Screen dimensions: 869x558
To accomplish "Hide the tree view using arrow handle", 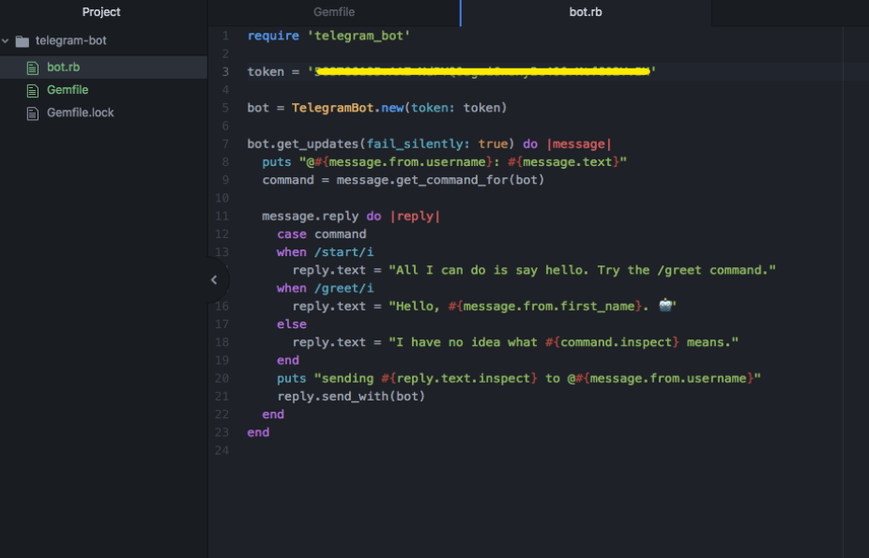I will pos(214,279).
